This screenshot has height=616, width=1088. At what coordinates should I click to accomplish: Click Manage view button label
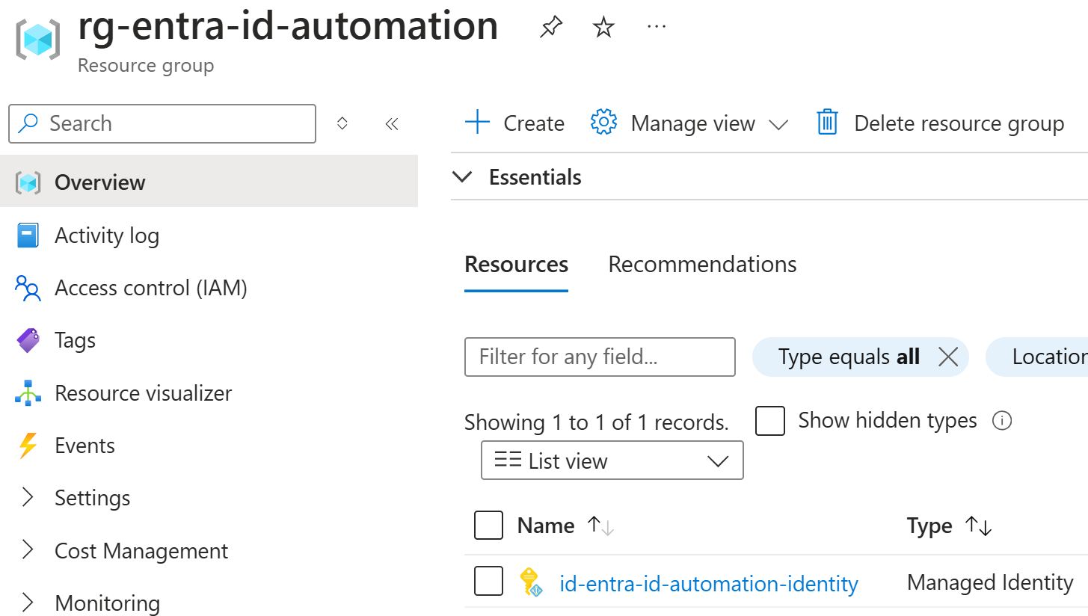pyautogui.click(x=693, y=123)
